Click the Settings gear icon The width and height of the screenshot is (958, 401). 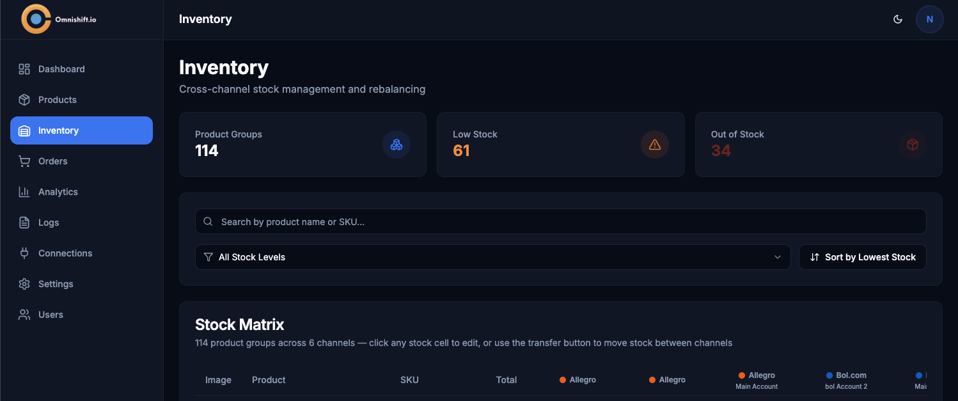(24, 284)
